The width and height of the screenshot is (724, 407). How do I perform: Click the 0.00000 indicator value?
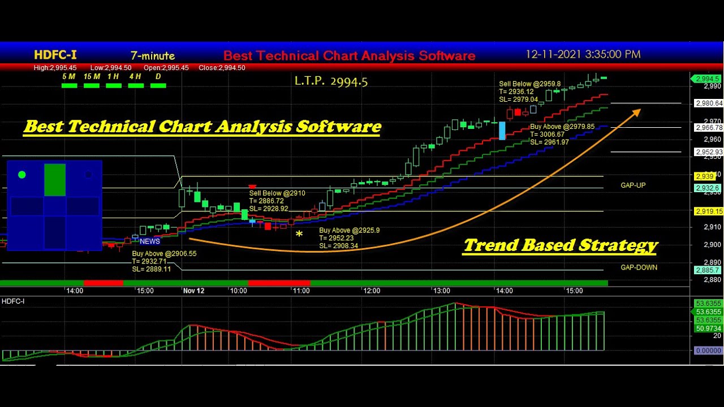point(708,351)
